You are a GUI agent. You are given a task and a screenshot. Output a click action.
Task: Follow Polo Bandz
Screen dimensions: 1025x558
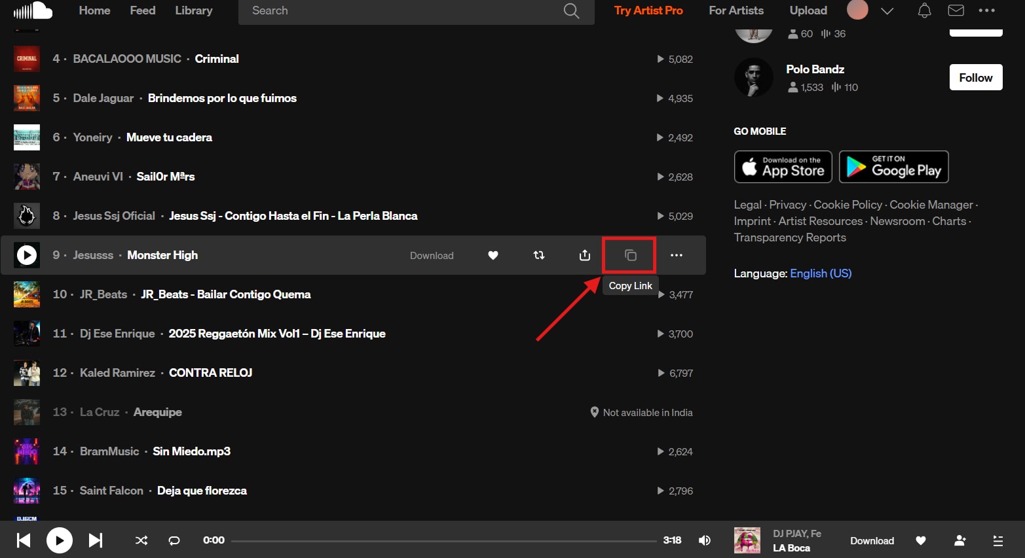pyautogui.click(x=975, y=77)
